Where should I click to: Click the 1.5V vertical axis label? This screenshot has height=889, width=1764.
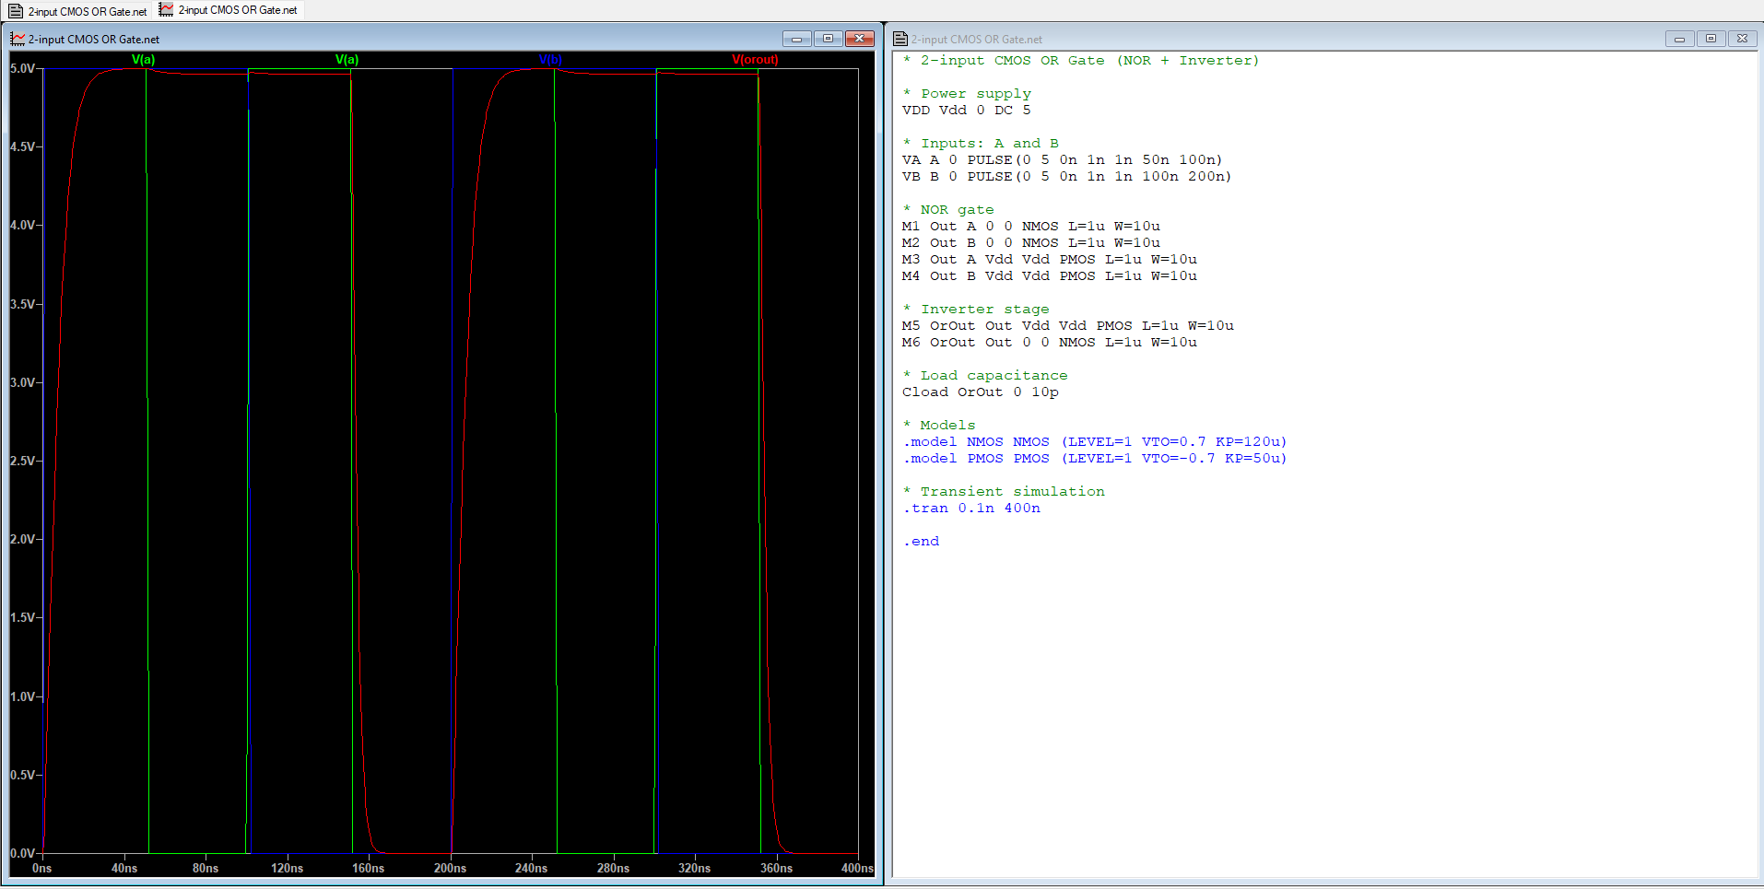coord(23,617)
